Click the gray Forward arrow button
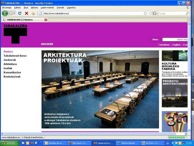Image resolution: width=194 pixels, height=146 pixels. (x=11, y=13)
